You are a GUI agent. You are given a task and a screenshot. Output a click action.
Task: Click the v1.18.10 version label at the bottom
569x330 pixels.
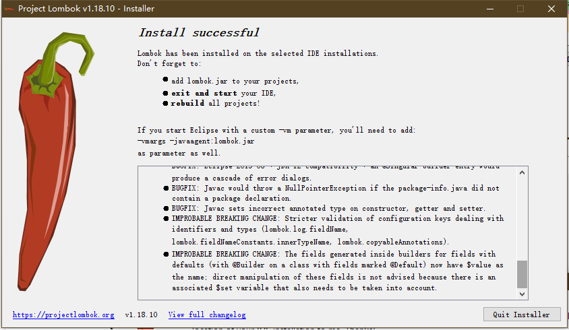click(x=141, y=315)
